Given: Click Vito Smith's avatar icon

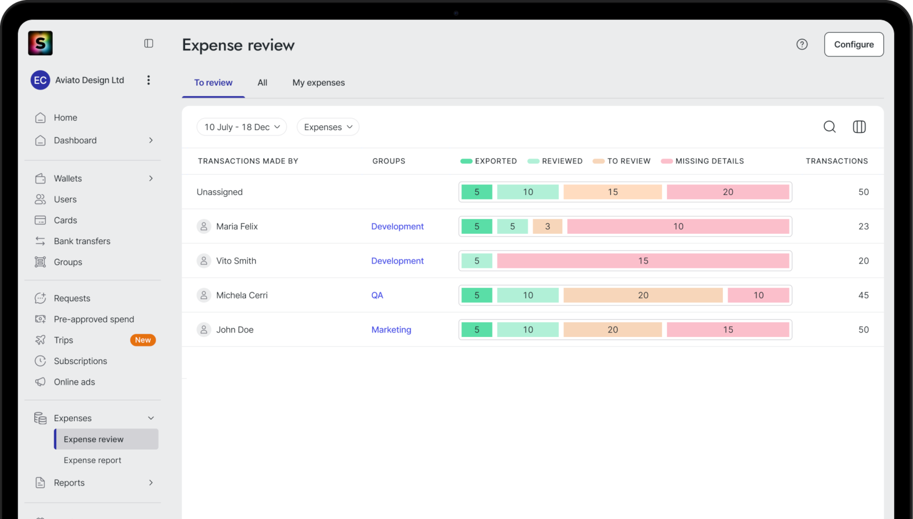Looking at the screenshot, I should tap(204, 260).
